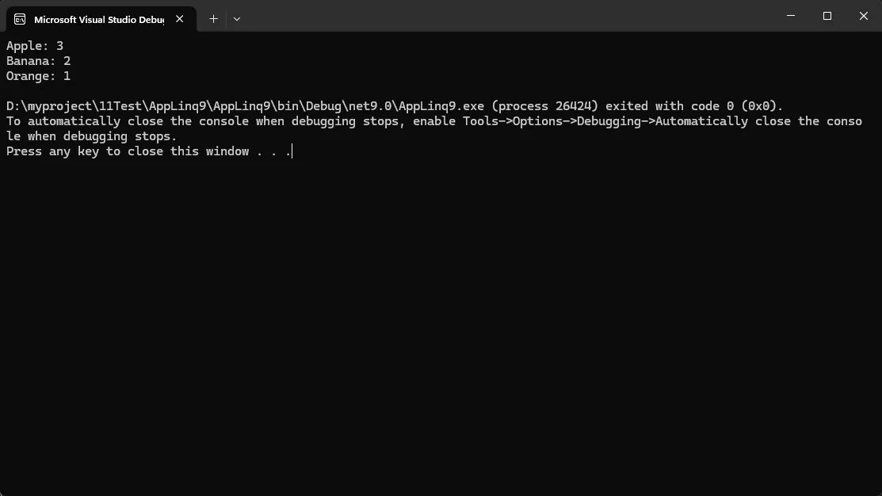This screenshot has width=882, height=496.
Task: Click the text cursor after the prompt
Action: pyautogui.click(x=292, y=151)
